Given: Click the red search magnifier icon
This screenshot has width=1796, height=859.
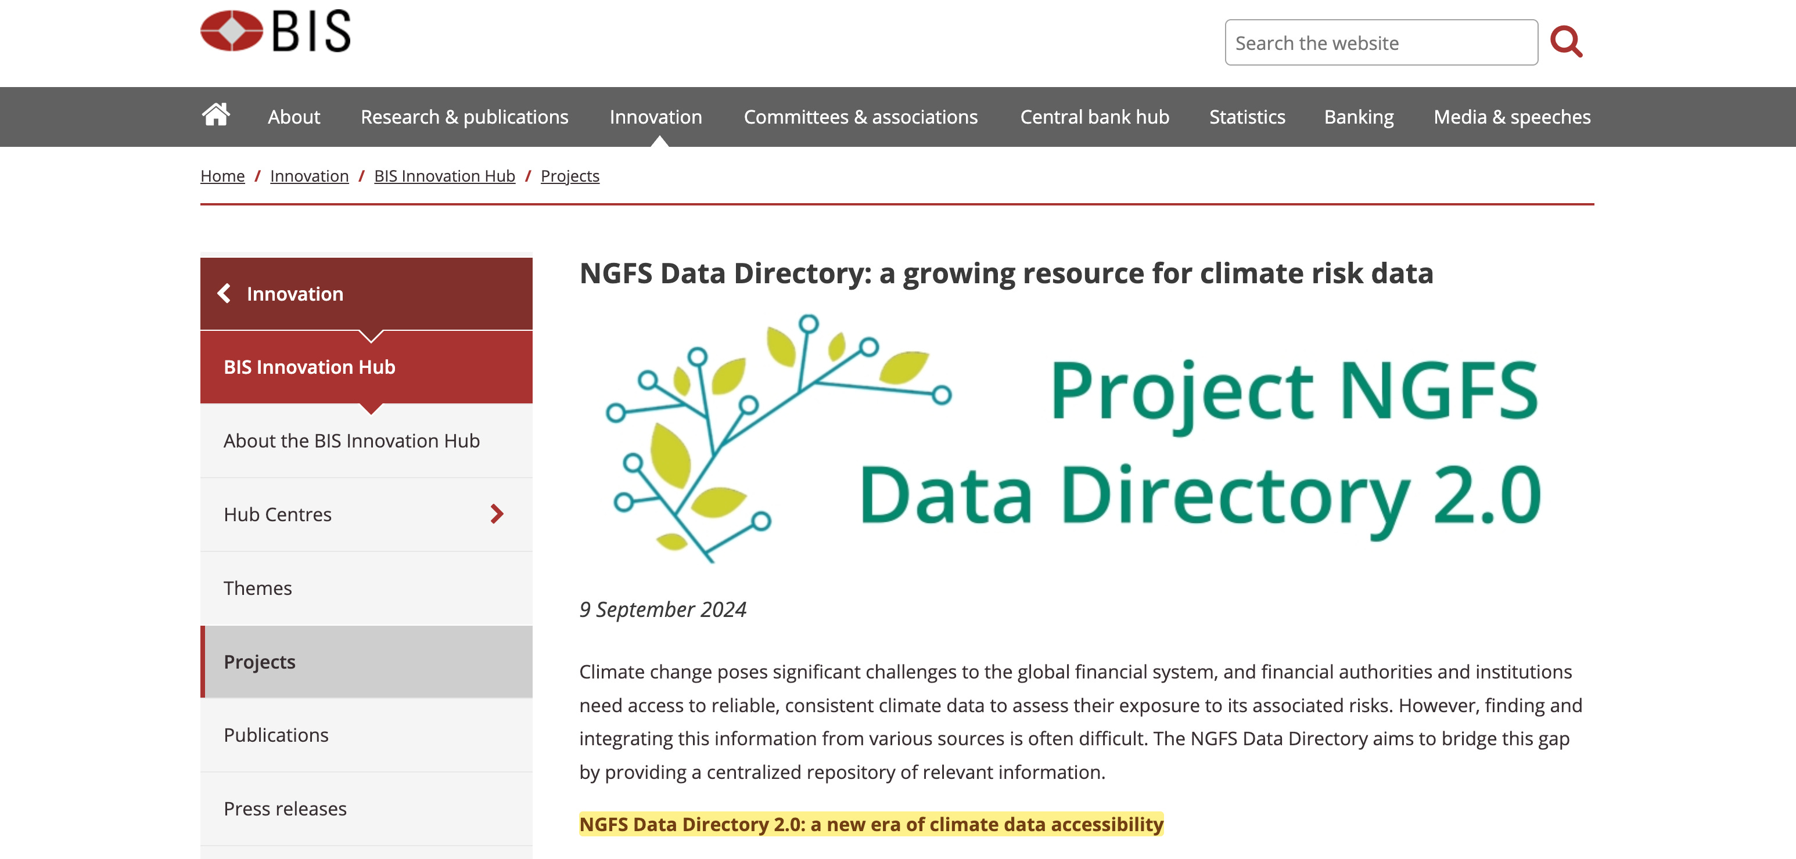Looking at the screenshot, I should point(1566,42).
